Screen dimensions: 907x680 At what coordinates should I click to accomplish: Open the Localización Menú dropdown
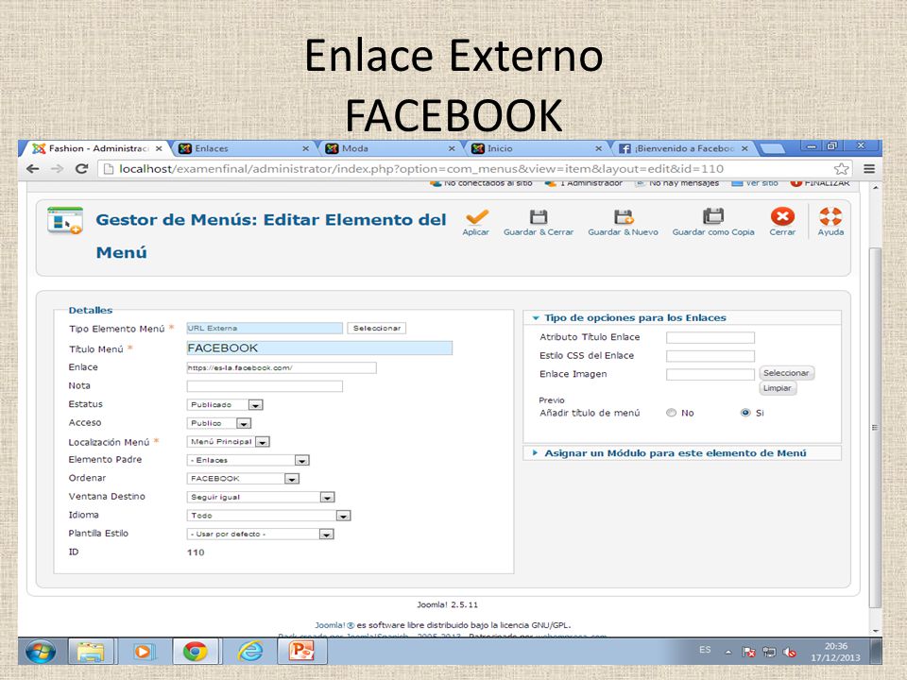coord(229,442)
